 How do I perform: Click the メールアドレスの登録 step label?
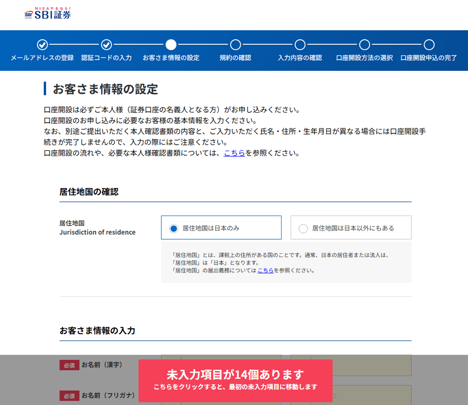(x=43, y=58)
